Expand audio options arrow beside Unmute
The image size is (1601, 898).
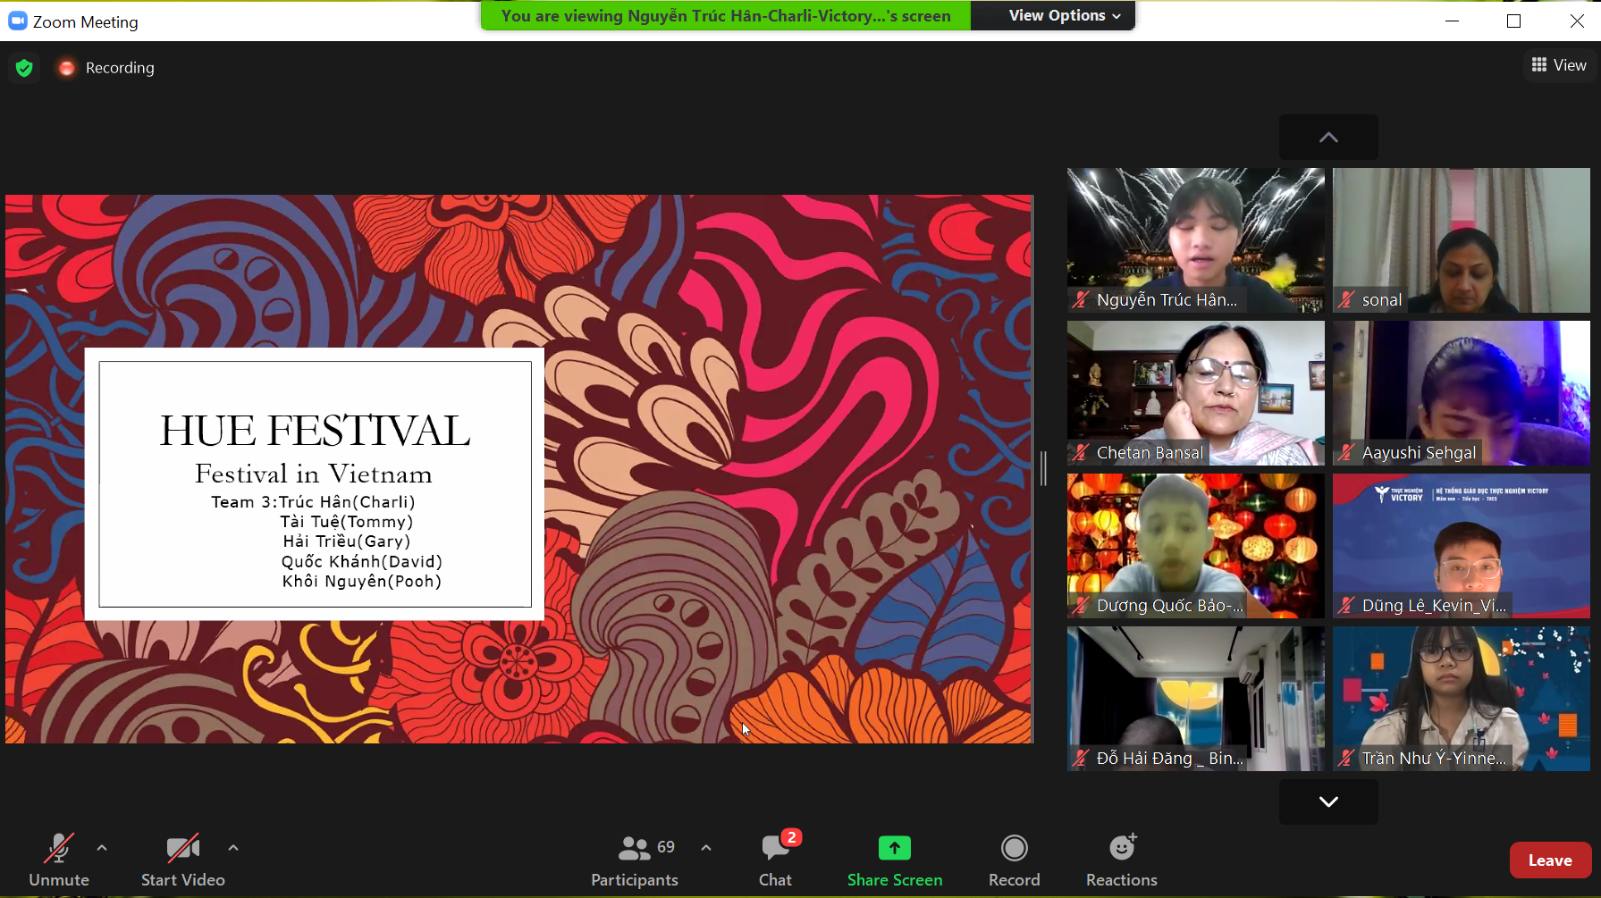click(x=102, y=847)
